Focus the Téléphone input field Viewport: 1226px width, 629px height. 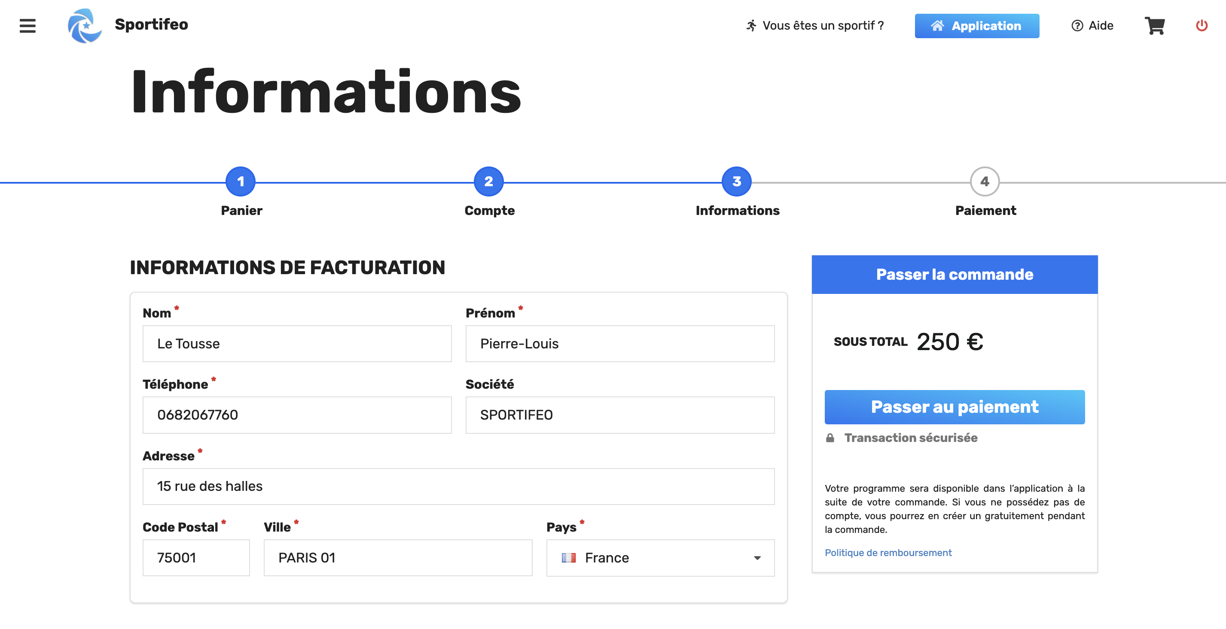[297, 415]
